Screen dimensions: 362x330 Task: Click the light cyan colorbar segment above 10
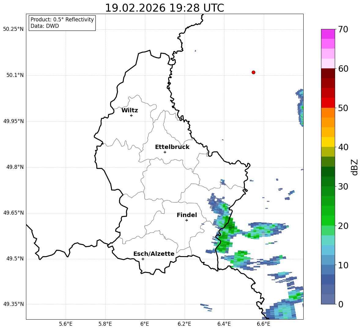328,250
